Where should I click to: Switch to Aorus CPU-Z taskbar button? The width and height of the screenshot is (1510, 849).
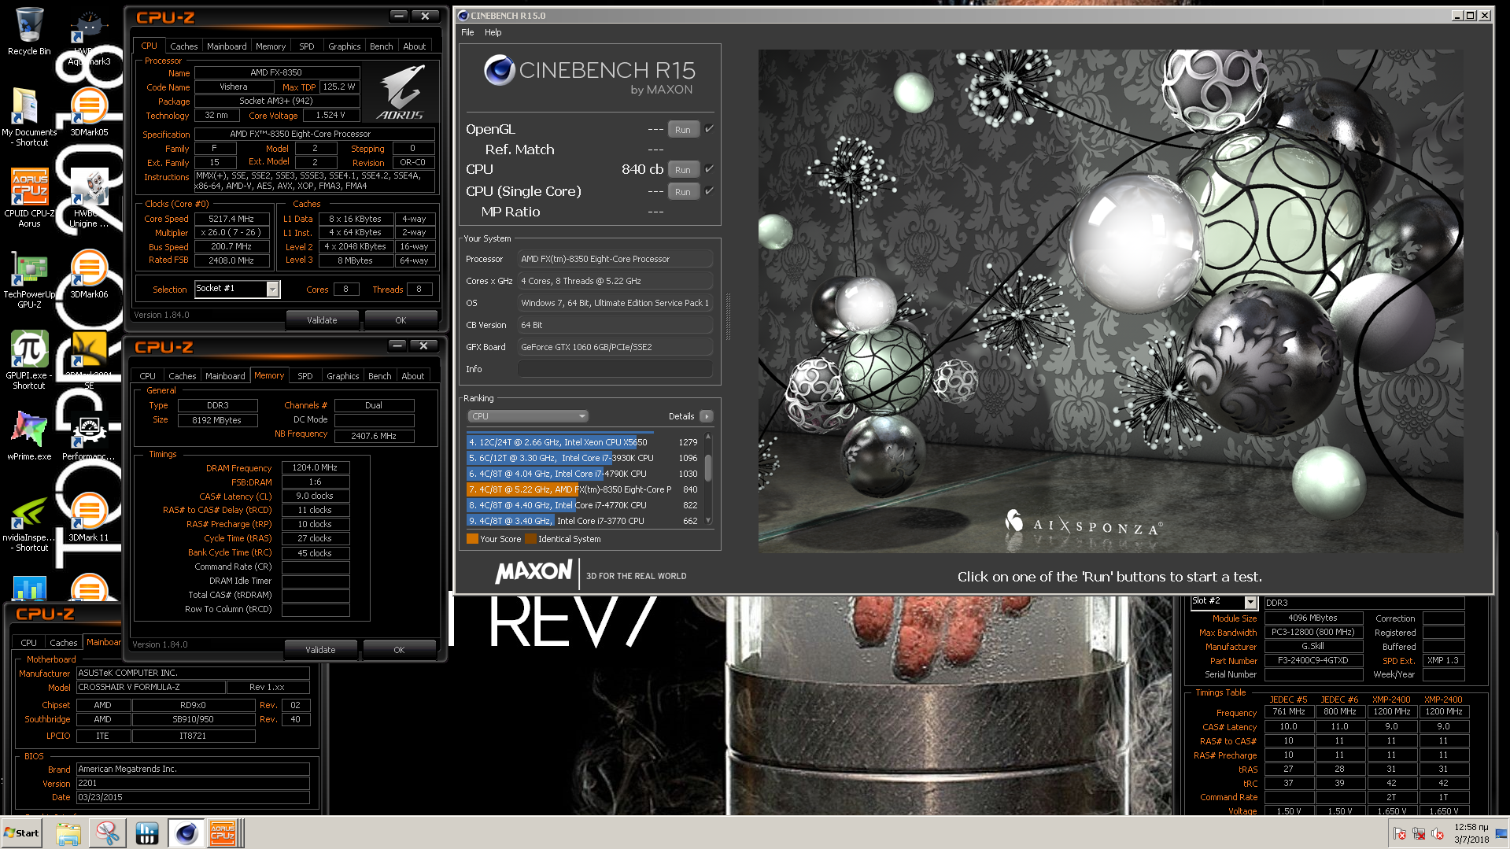click(223, 833)
